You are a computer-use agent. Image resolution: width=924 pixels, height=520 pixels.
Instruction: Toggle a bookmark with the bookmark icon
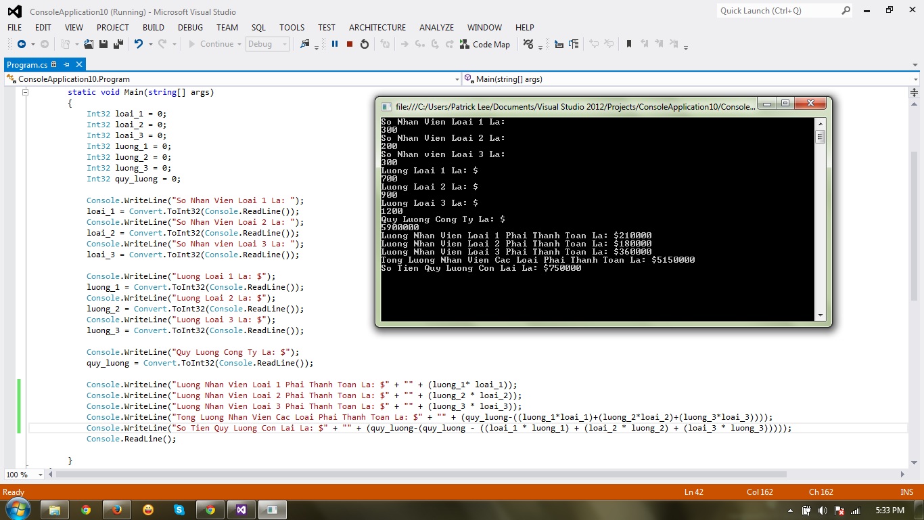tap(628, 44)
